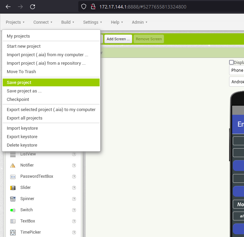Click the Switch component in palette

26,210
